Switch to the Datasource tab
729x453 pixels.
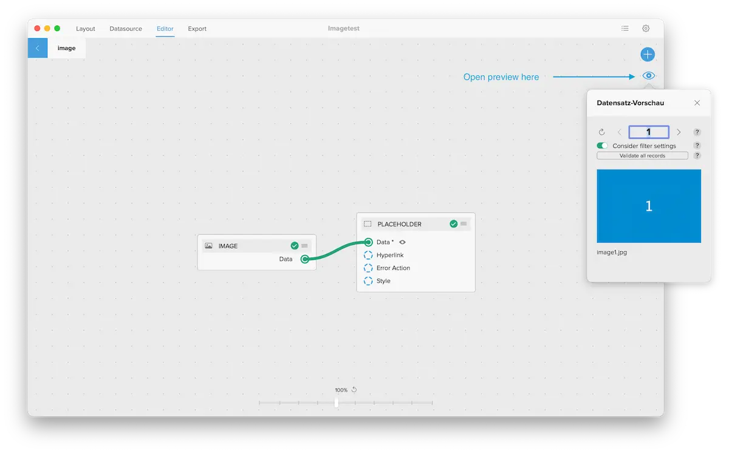126,29
